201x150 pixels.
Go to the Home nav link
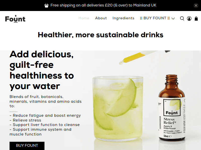[84, 18]
